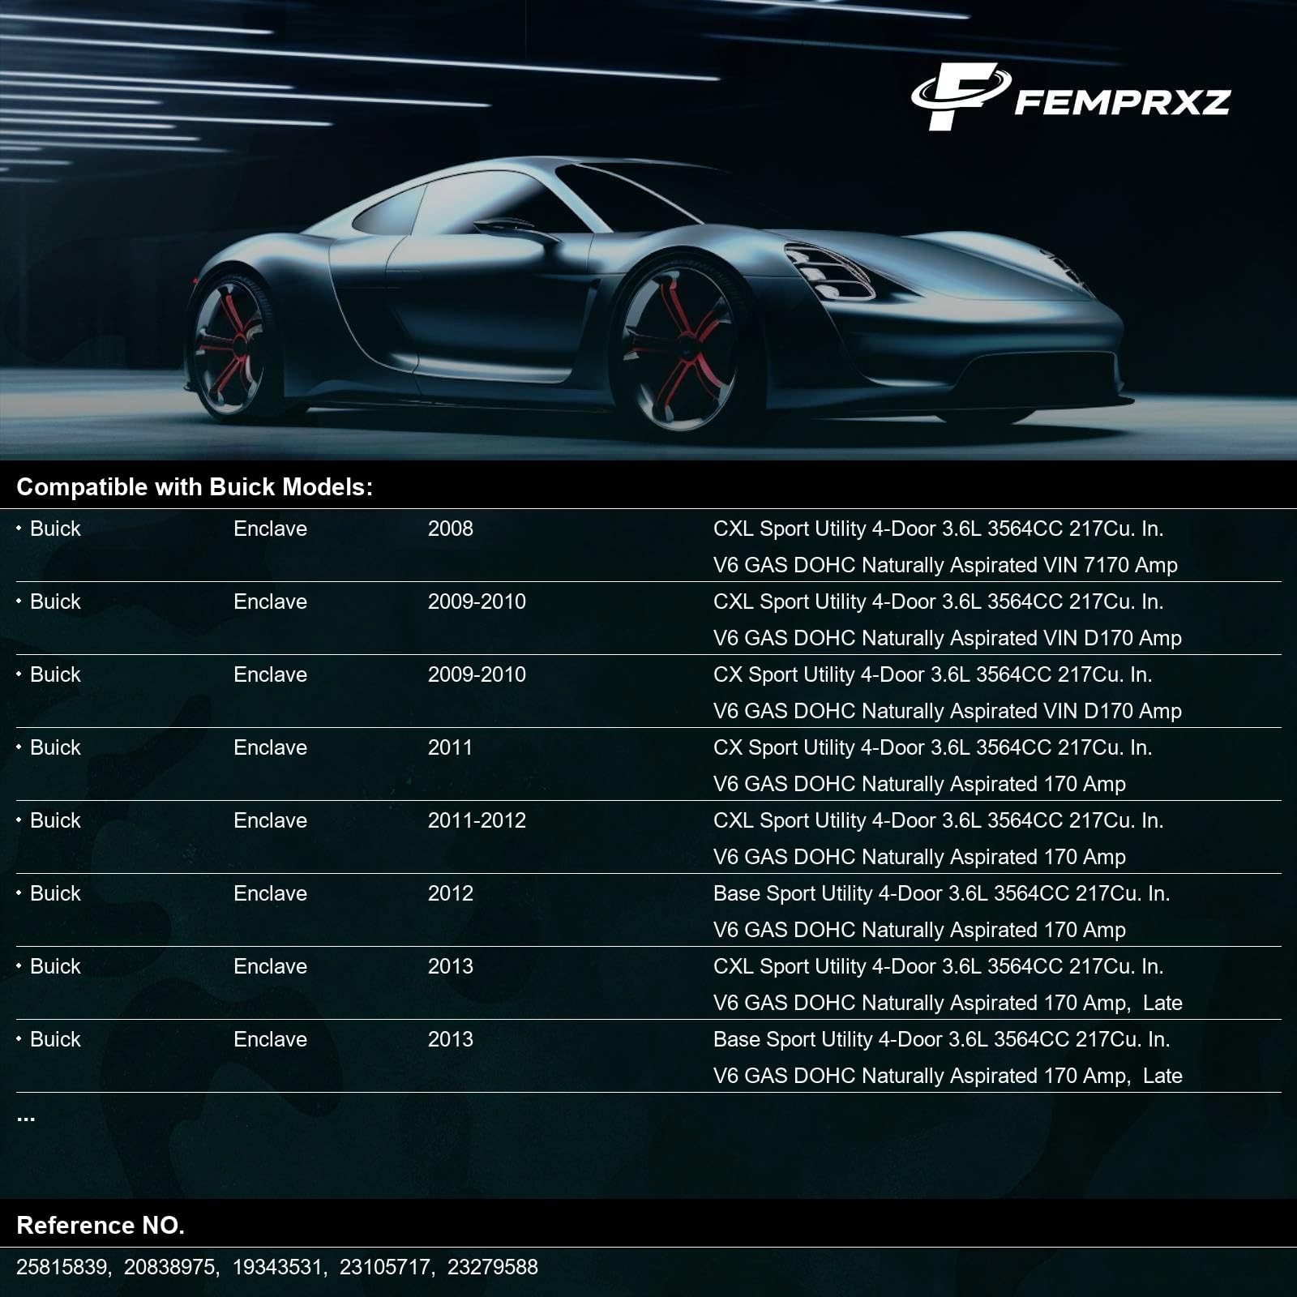Click the car's red rear wheel
The width and height of the screenshot is (1297, 1297).
coord(231,347)
